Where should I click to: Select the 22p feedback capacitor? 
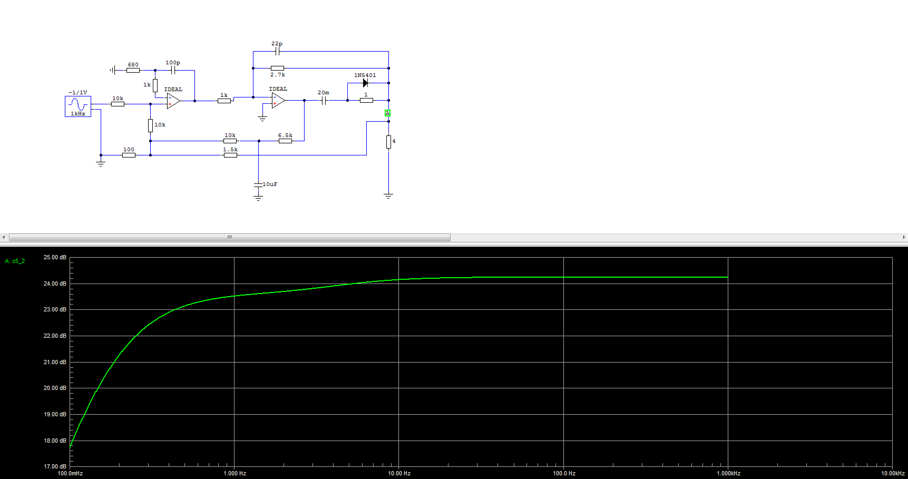[277, 51]
